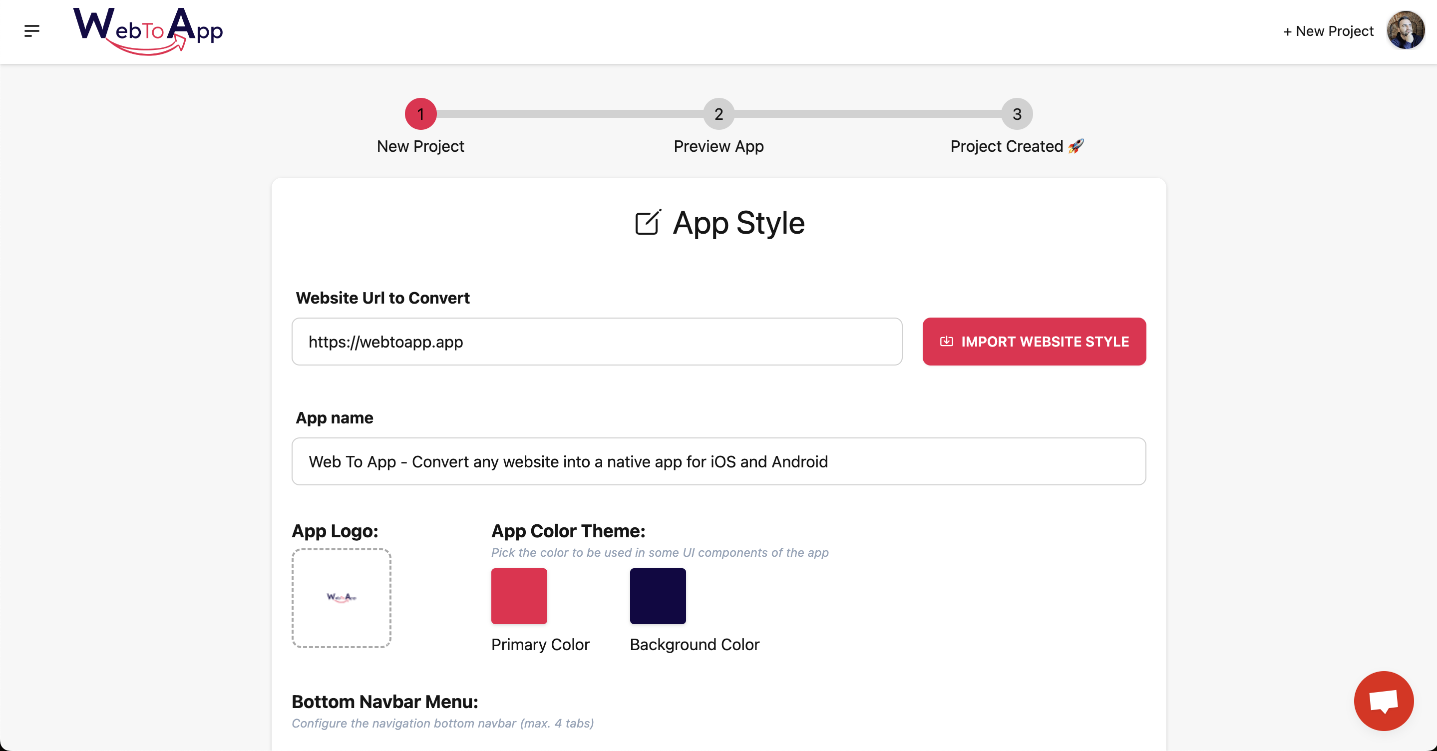Focus the App name input field
1437x751 pixels.
718,461
